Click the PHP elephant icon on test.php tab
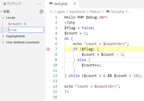This screenshot has width=144, height=101. (51, 4)
